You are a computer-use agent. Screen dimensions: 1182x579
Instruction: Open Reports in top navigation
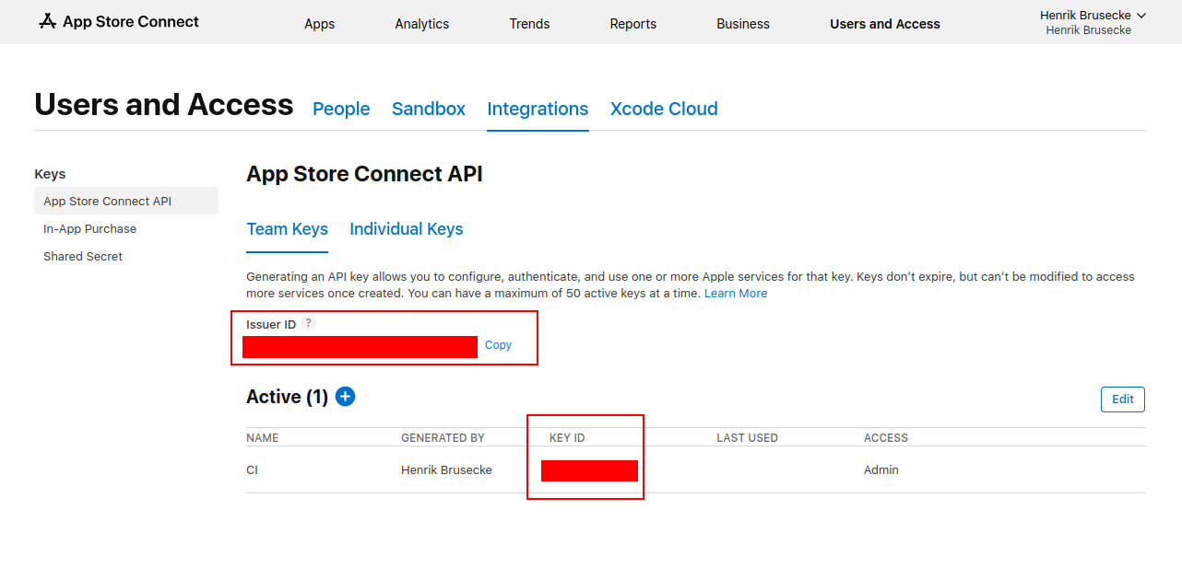tap(633, 24)
